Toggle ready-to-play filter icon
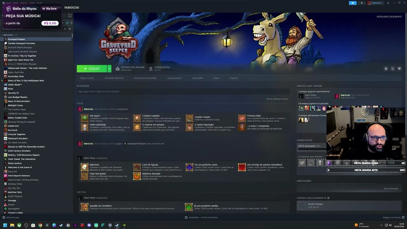The image size is (407, 229). click(71, 23)
